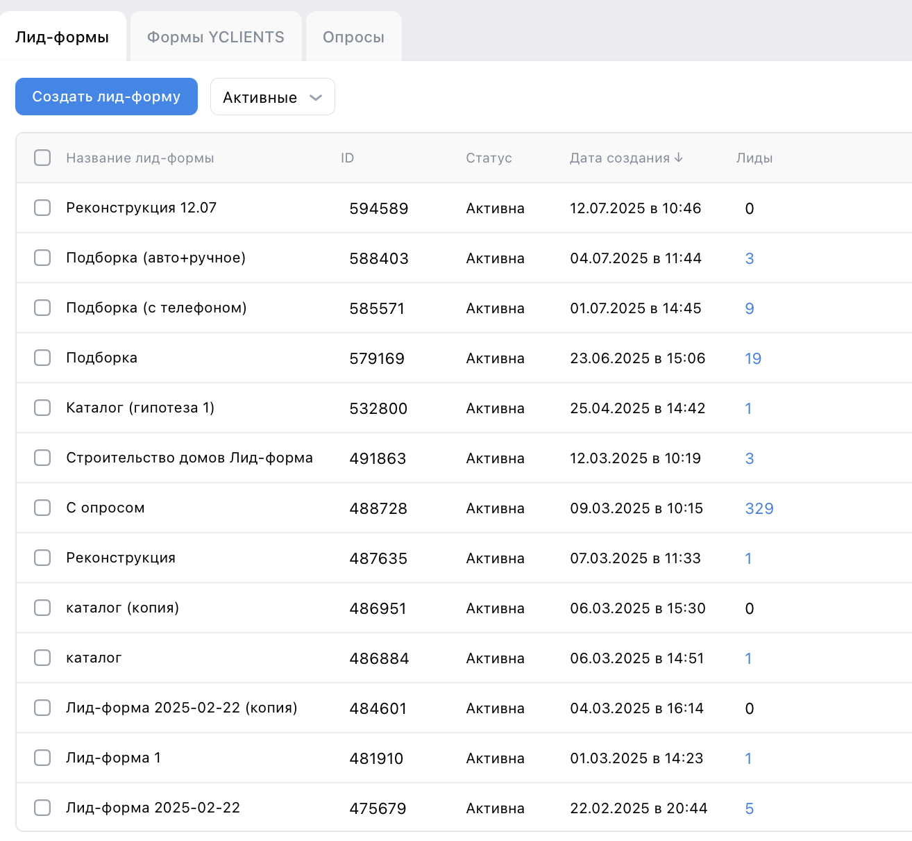Viewport: 912px width, 841px height.
Task: Click the Название лид-формы column header
Action: click(x=140, y=158)
